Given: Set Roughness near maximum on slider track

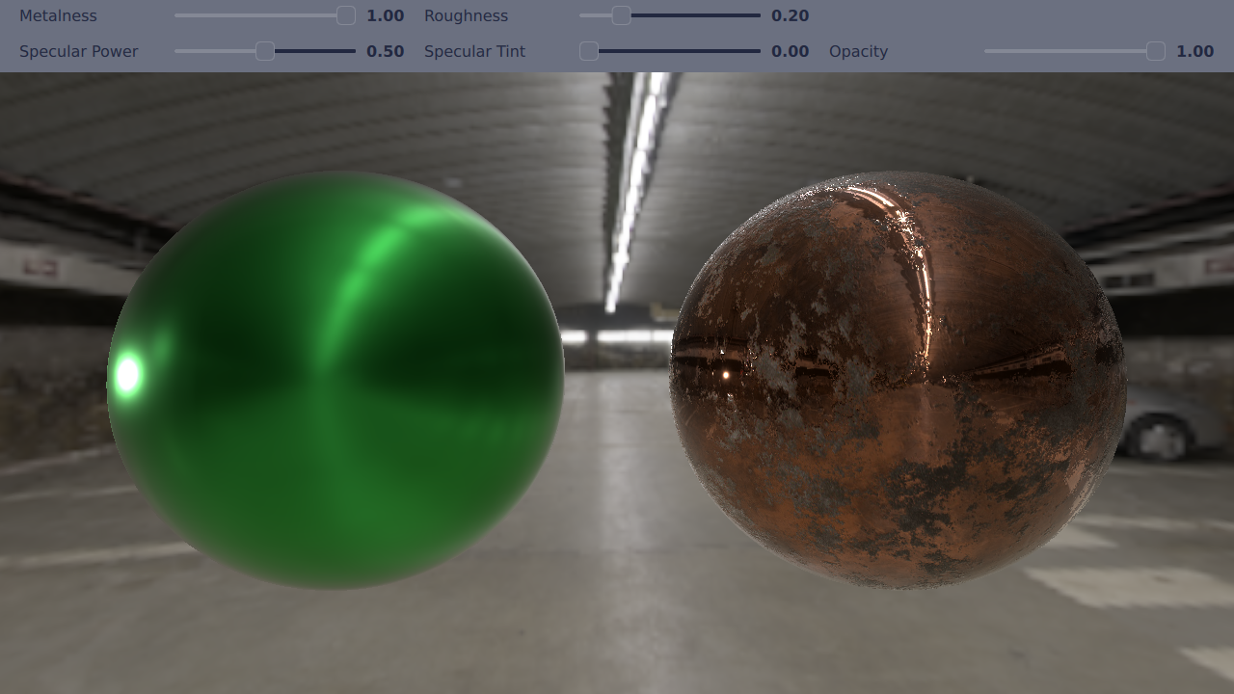Looking at the screenshot, I should [754, 15].
